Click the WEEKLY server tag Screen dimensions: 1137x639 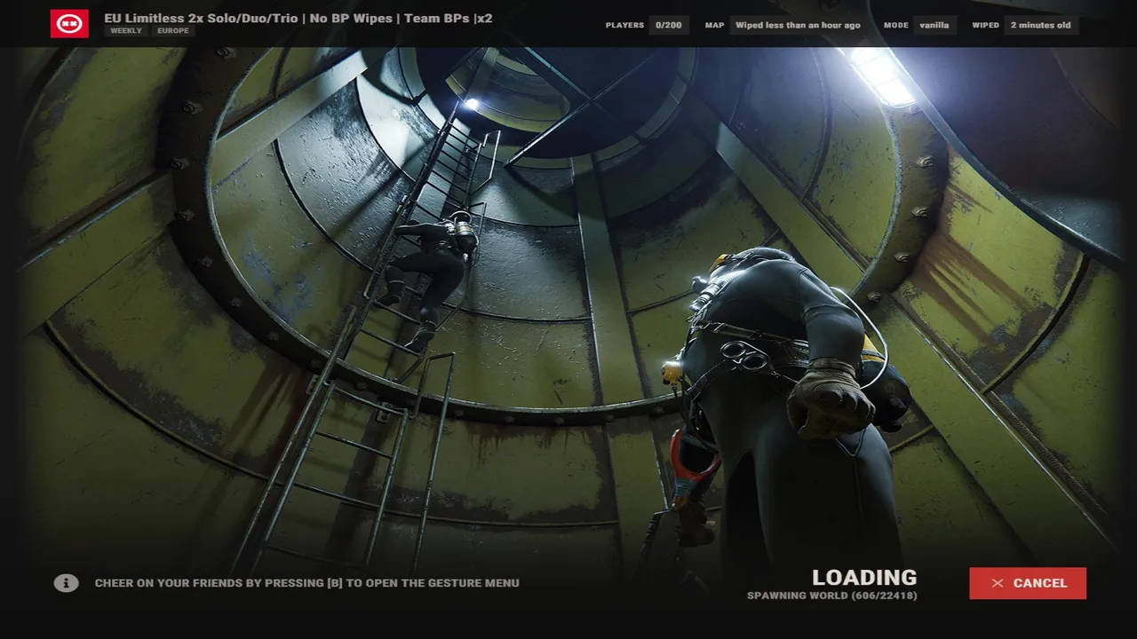[x=126, y=31]
